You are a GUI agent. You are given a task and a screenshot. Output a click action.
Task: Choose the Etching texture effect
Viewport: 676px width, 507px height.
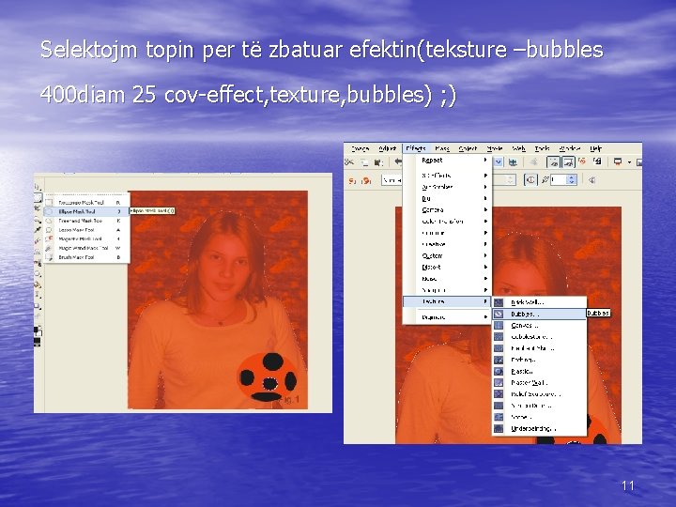[539, 360]
